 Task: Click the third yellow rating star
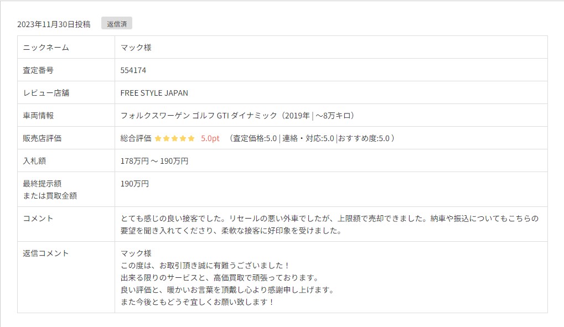[x=174, y=138]
